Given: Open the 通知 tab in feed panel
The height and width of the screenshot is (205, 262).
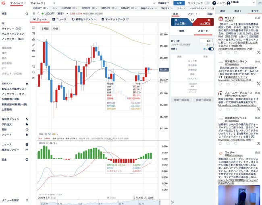Looking at the screenshot, I should [x=222, y=11].
